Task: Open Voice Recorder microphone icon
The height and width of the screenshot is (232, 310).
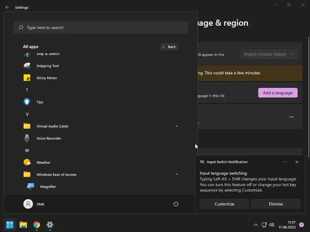Action: [x=27, y=138]
